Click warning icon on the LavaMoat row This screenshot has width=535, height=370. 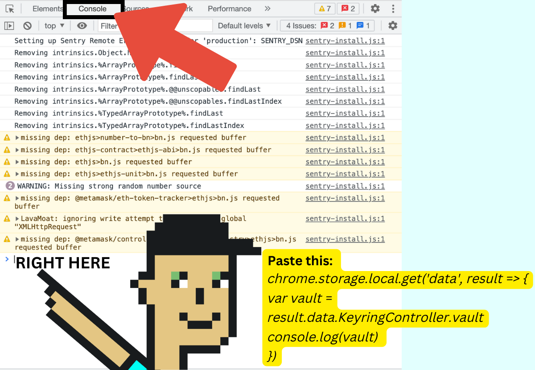tap(7, 219)
